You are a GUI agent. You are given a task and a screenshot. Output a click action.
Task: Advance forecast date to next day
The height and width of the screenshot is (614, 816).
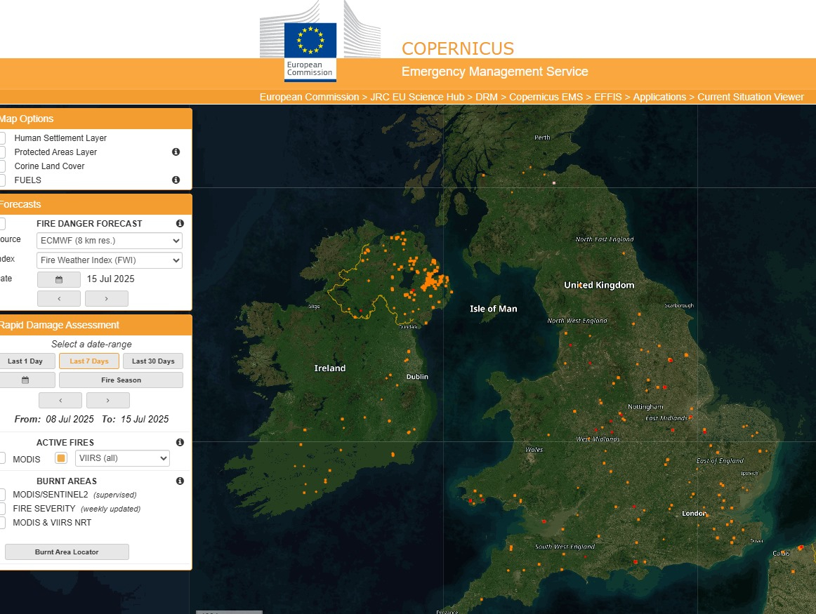(x=106, y=298)
